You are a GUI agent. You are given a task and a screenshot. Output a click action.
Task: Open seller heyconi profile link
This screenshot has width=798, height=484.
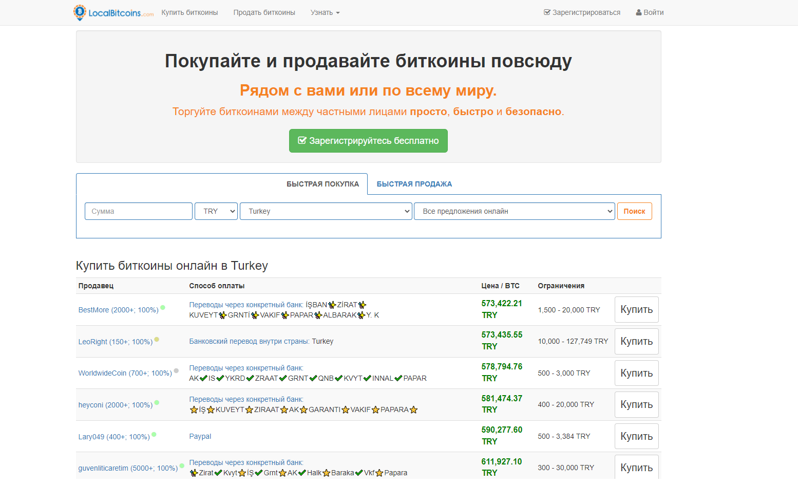pos(116,405)
